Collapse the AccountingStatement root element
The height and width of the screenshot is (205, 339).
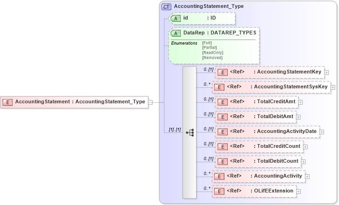point(150,102)
